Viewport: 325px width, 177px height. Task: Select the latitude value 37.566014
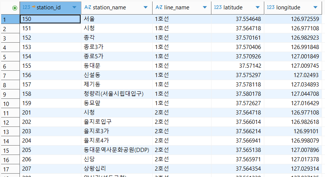pos(238,122)
